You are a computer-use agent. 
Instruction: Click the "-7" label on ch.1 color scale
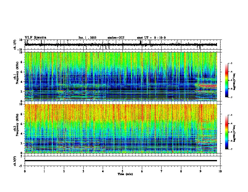[231, 97]
